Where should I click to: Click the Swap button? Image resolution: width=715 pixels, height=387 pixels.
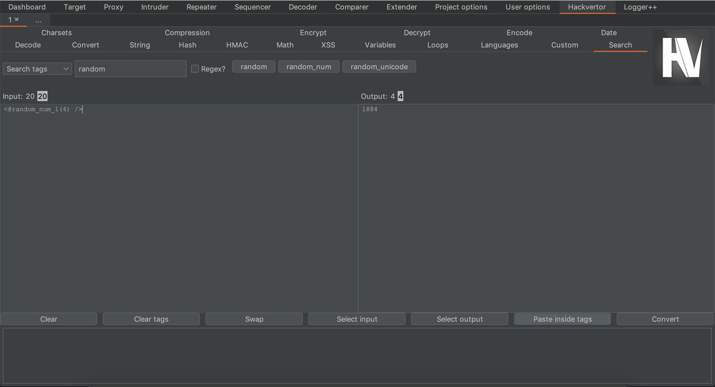coord(254,319)
